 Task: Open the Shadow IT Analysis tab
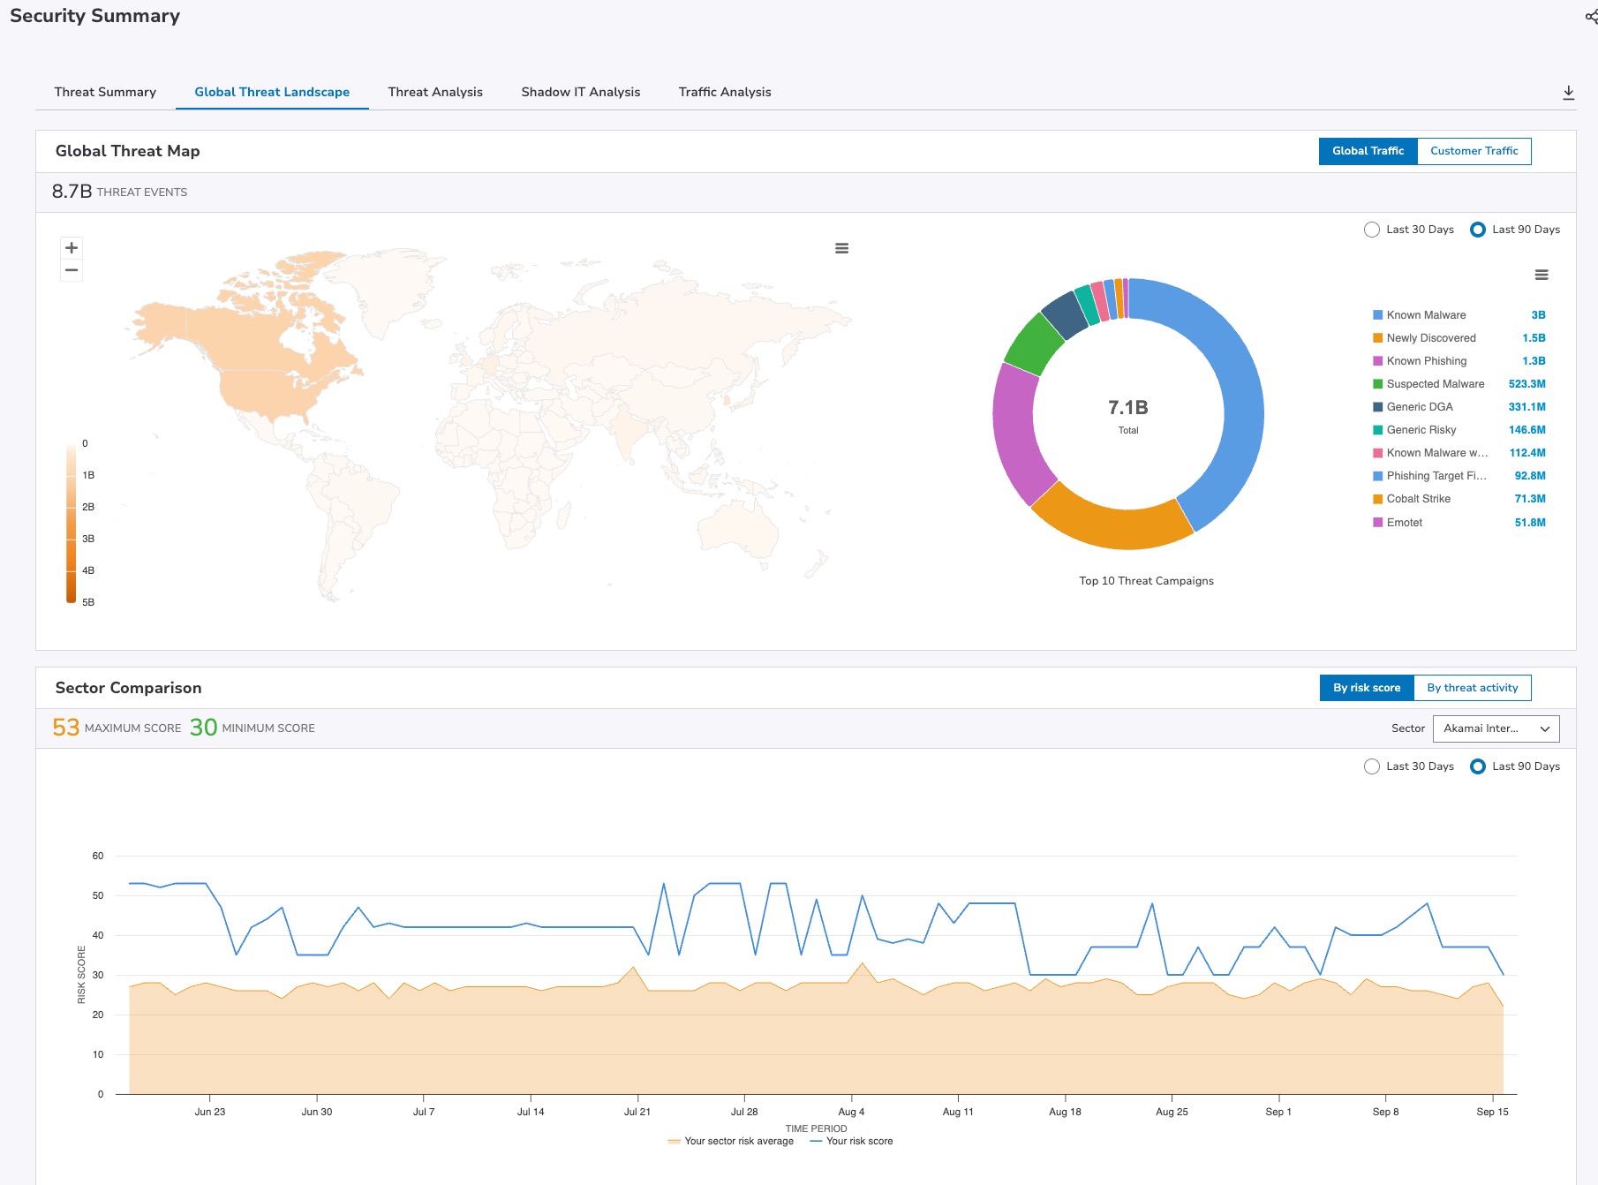[x=580, y=92]
